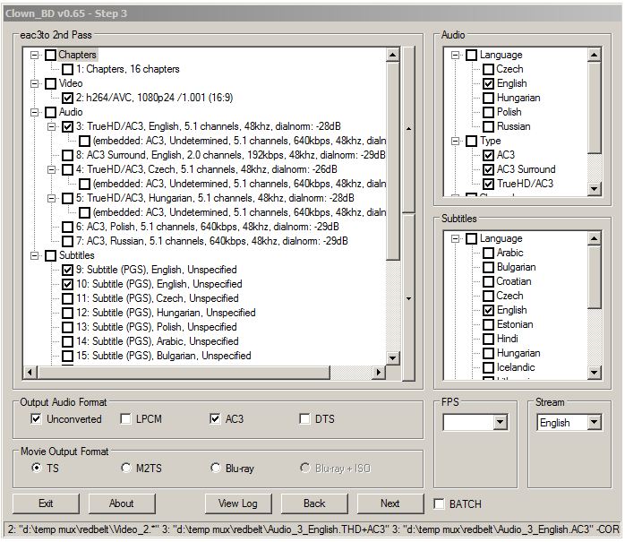Image resolution: width=625 pixels, height=542 pixels.
Task: Select M2TS movie output format
Action: (126, 468)
